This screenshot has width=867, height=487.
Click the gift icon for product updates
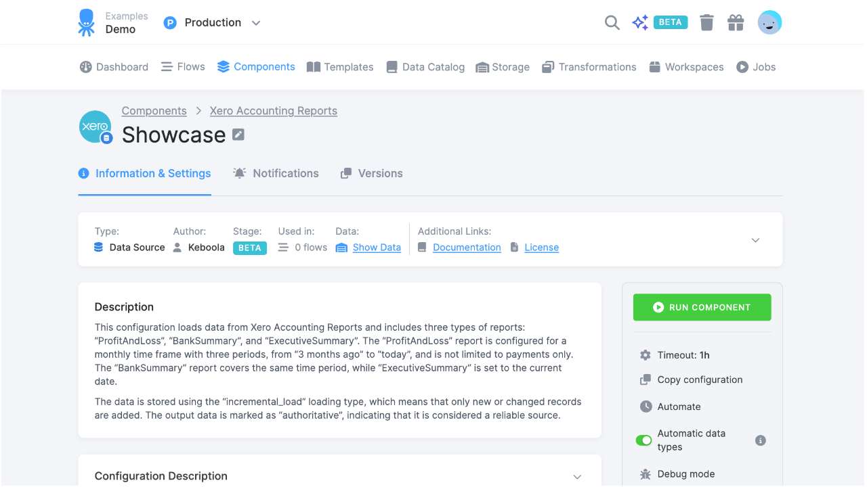(x=736, y=22)
